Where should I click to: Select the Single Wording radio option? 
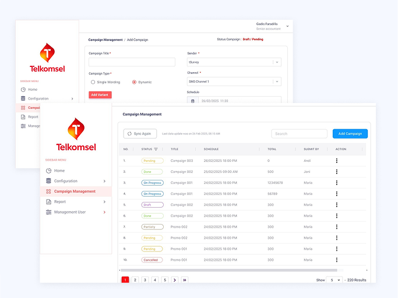[93, 82]
